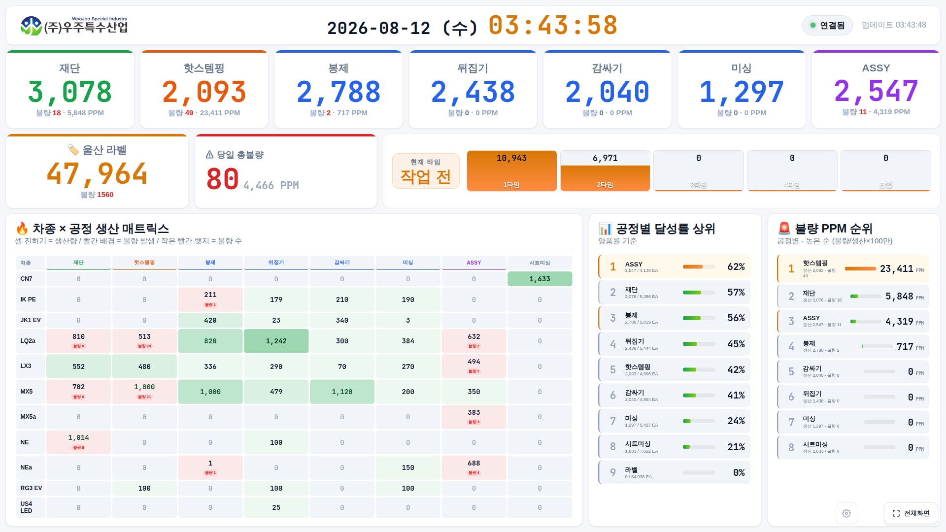The height and width of the screenshot is (532, 946).
Task: Click the bar chart icon beside 공정별 달성률 상위
Action: (605, 229)
